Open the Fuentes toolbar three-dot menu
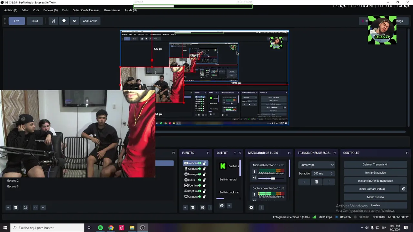Screen dimensions: 413x232 [210, 208]
